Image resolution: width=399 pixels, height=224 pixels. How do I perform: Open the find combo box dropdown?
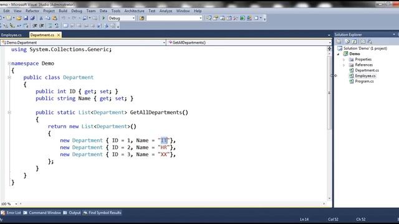(201, 18)
